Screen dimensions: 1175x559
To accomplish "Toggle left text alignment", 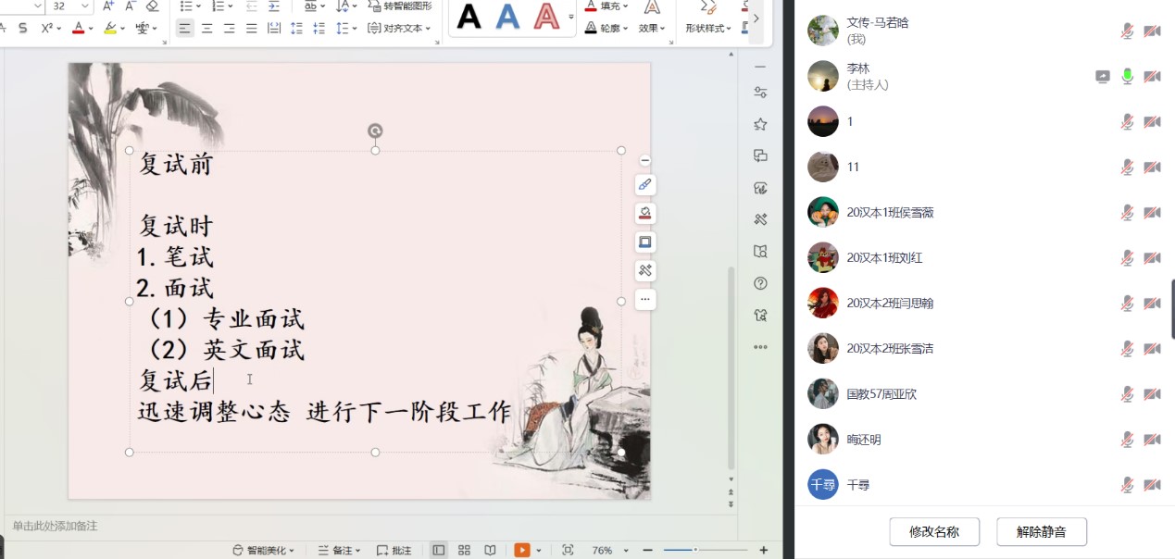I will (x=185, y=29).
